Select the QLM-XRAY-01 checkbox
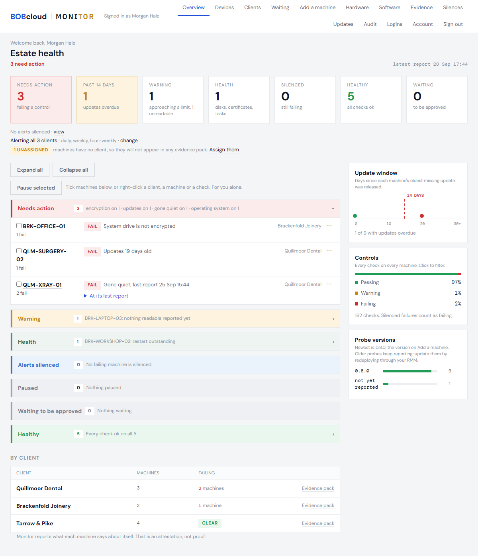 coord(19,284)
